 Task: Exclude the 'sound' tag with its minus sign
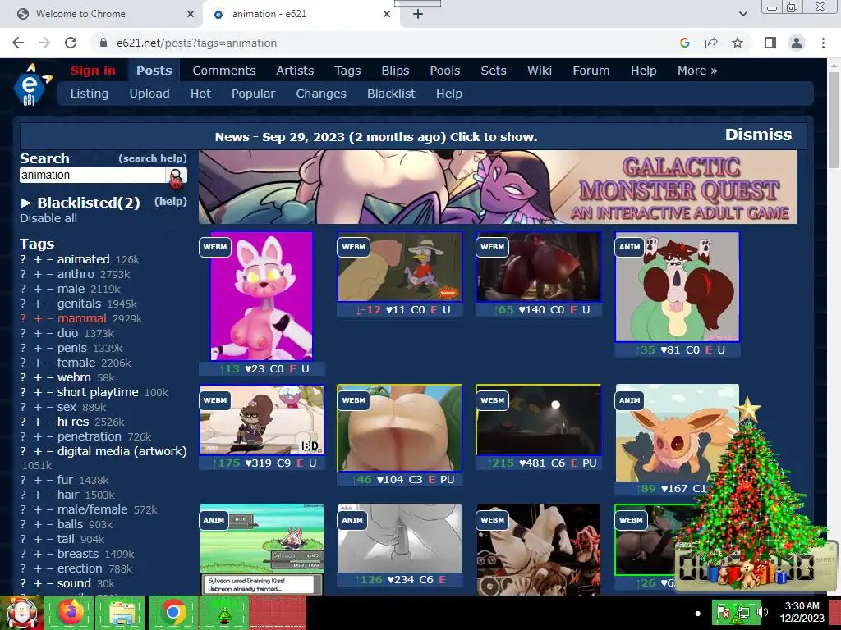[49, 583]
